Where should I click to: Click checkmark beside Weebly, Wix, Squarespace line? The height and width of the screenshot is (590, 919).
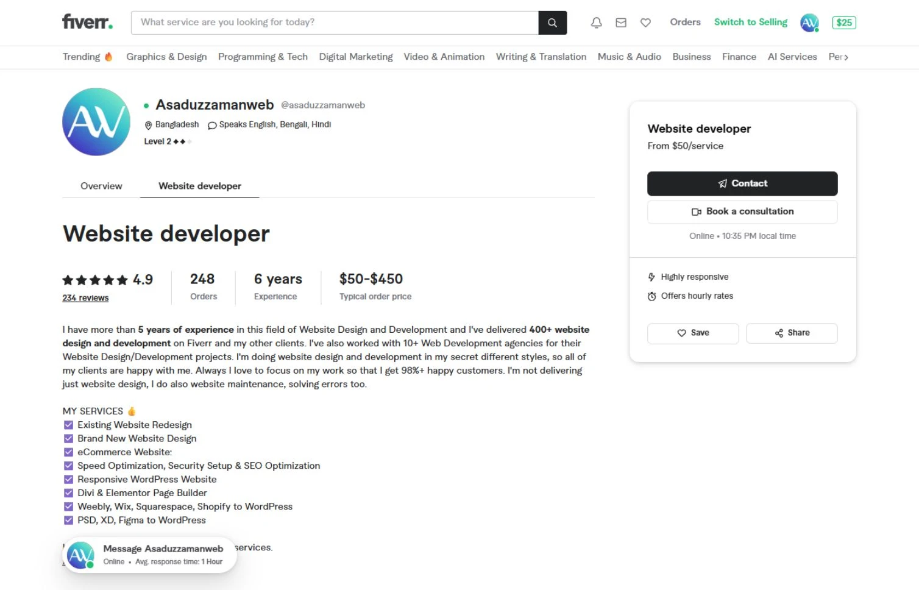click(68, 506)
